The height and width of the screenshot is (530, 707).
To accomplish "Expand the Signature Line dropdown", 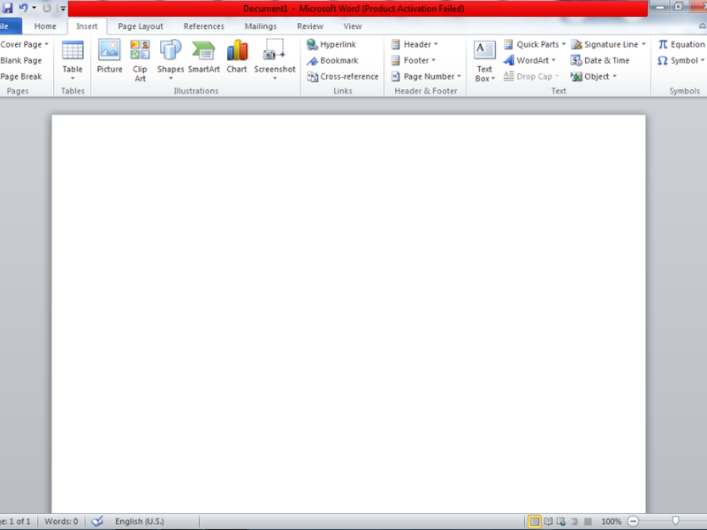I will click(644, 44).
